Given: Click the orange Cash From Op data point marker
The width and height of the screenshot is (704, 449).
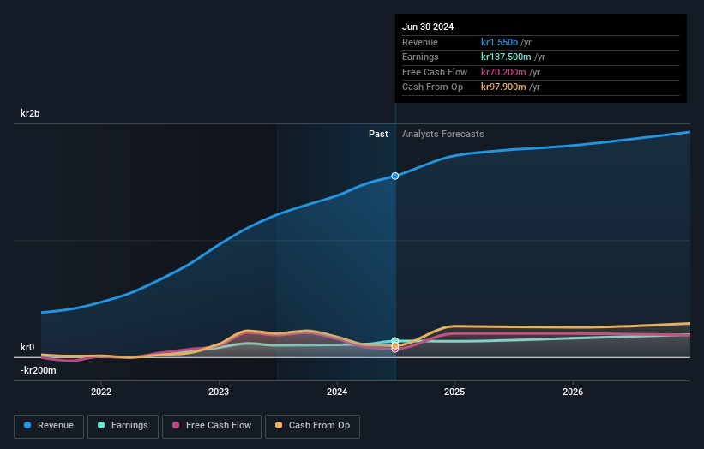Looking at the screenshot, I should point(394,345).
